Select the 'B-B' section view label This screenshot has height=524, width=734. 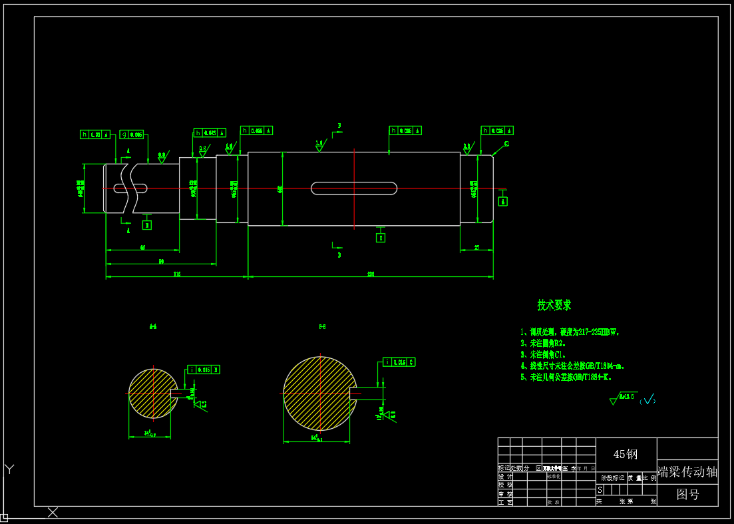coord(322,326)
